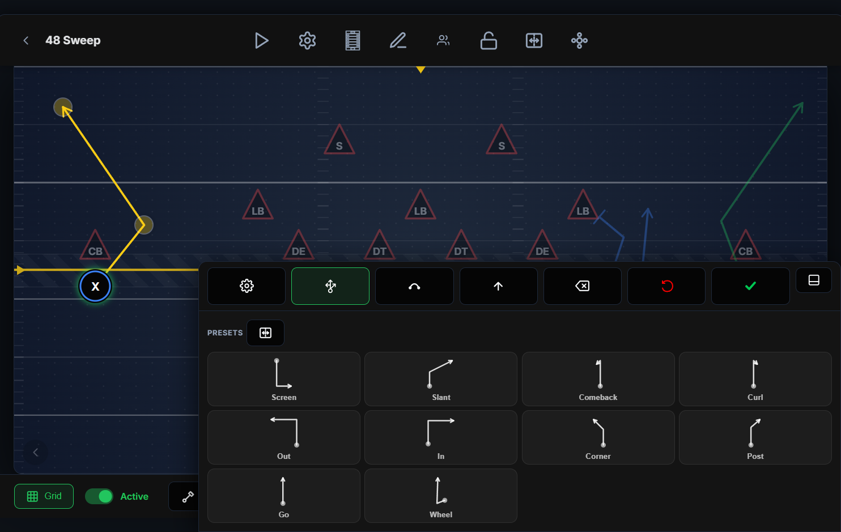Flip presets using icon beside PRESETS

pos(265,333)
